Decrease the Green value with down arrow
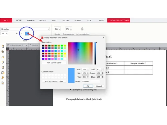The image size is (167, 125). [102, 74]
